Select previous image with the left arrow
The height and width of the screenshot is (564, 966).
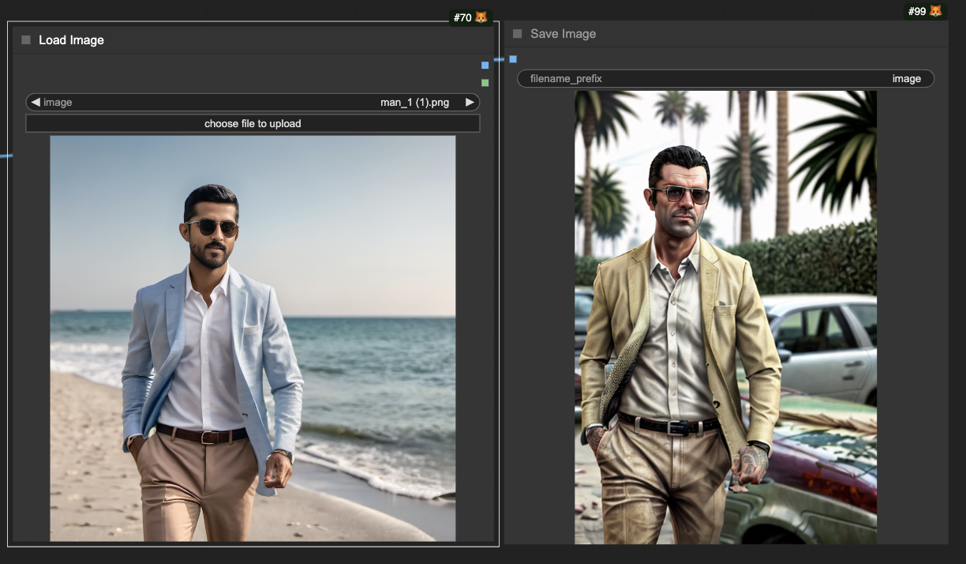tap(36, 103)
